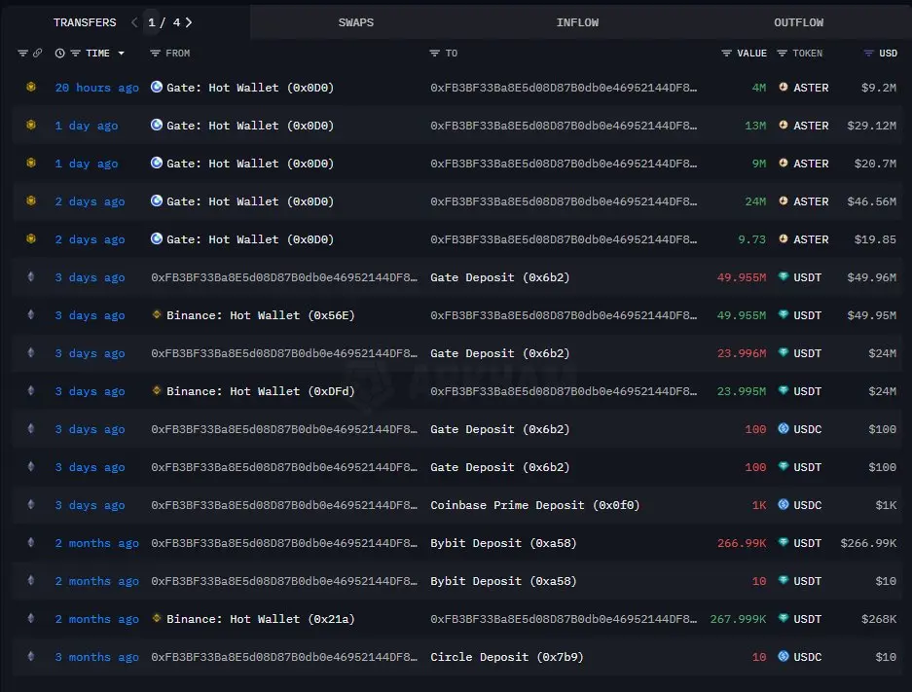Open Coinbase Prime Deposit (0x0f0) address
This screenshot has width=912, height=692.
coord(534,505)
